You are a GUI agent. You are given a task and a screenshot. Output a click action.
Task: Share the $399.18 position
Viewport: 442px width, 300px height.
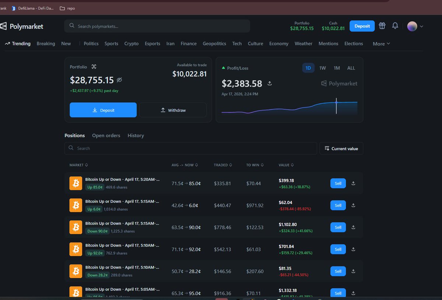pos(353,183)
